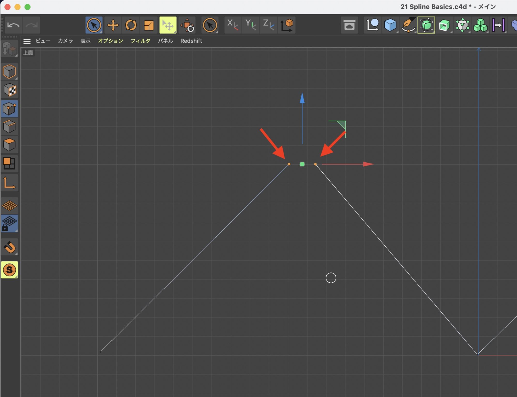Image resolution: width=517 pixels, height=397 pixels.
Task: Select the Scale tool
Action: [149, 25]
